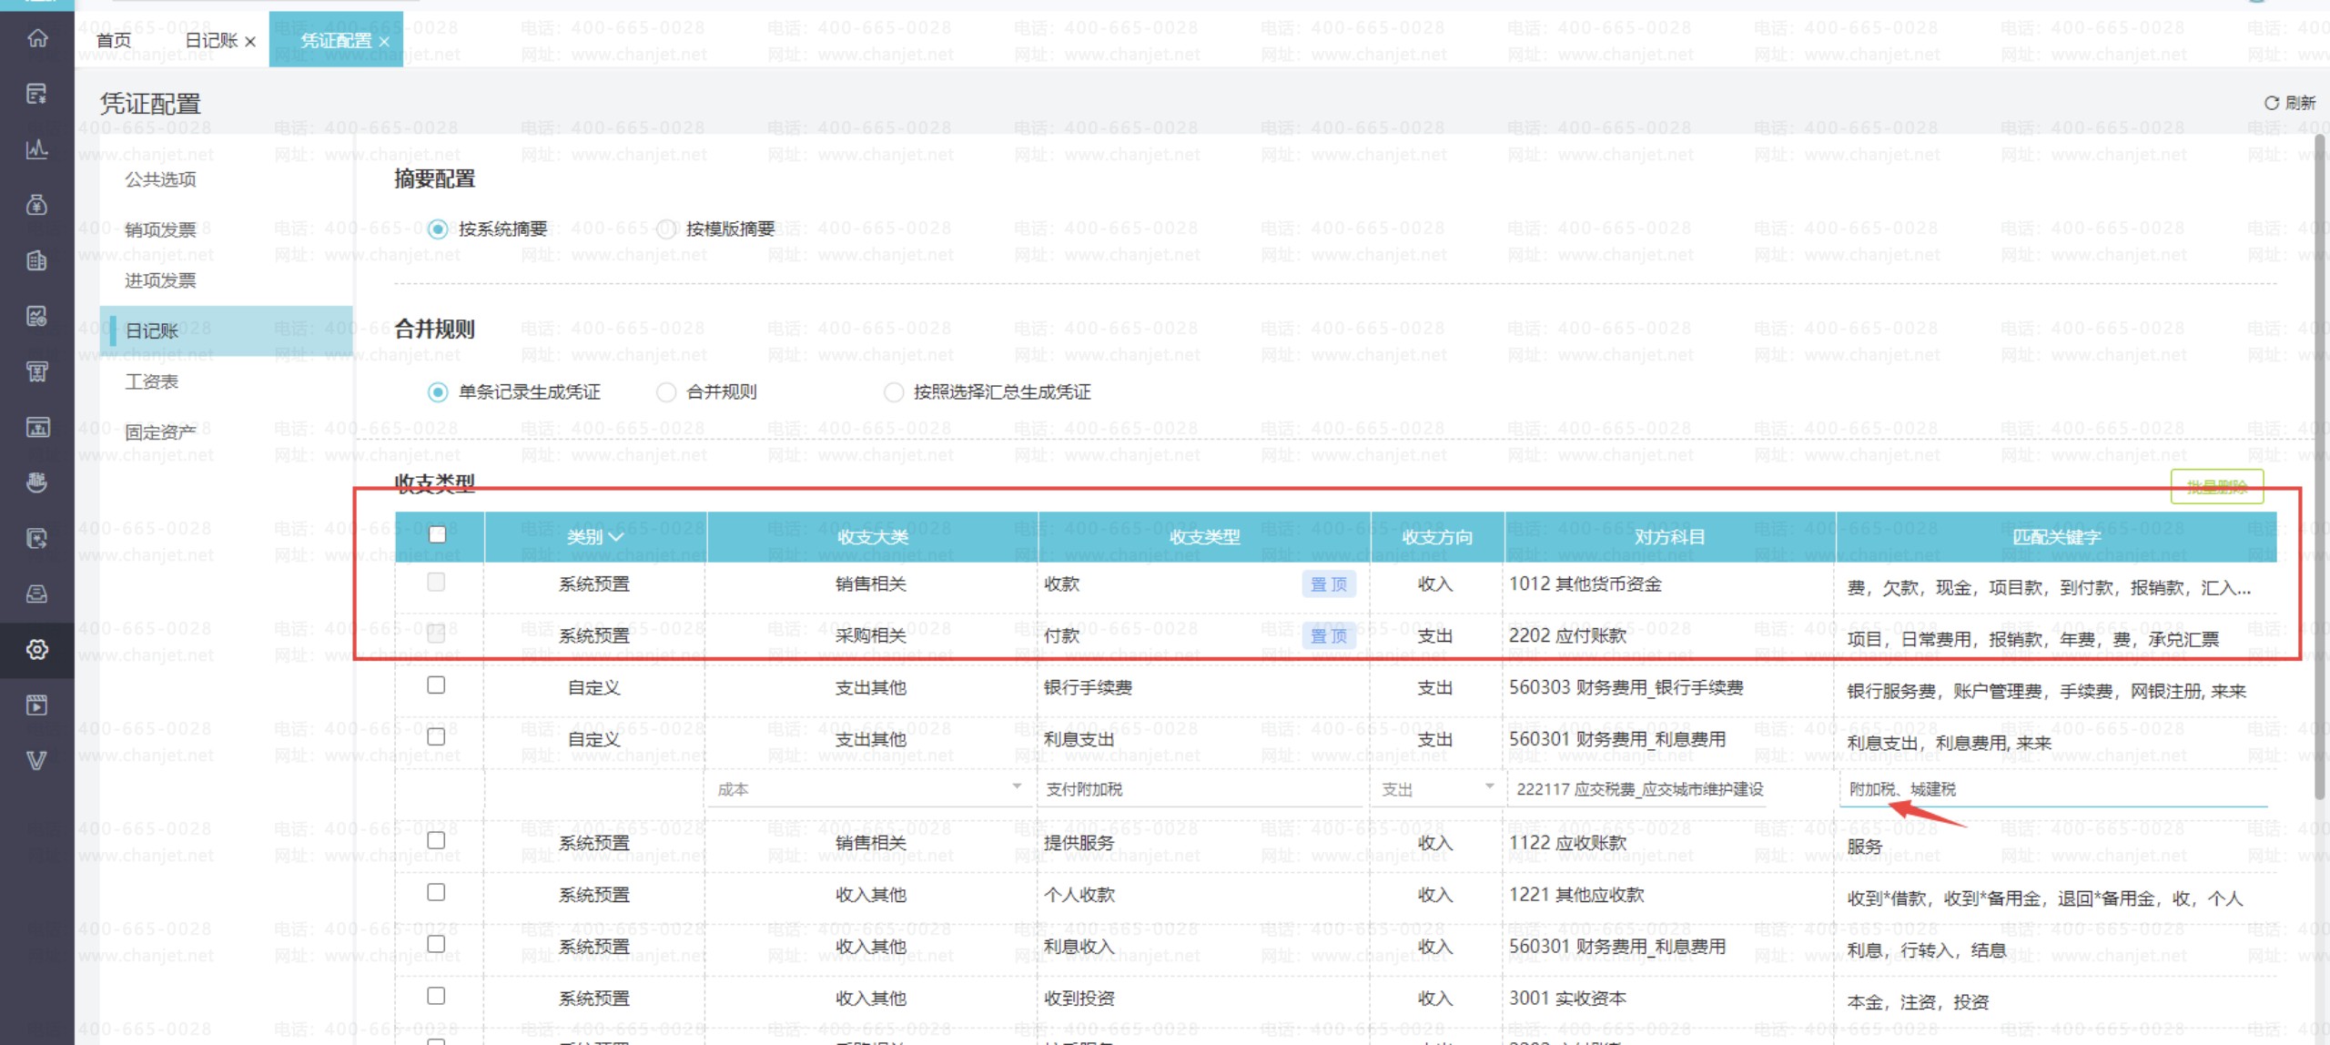
Task: Switch to the 日记账 tab
Action: (x=211, y=41)
